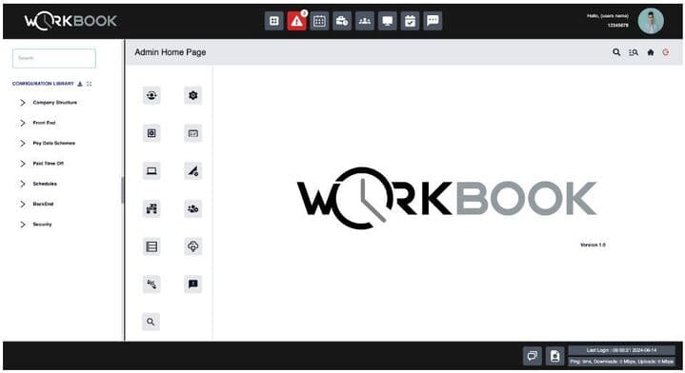Image resolution: width=685 pixels, height=373 pixels.
Task: Click the user avatar photo
Action: [x=651, y=21]
